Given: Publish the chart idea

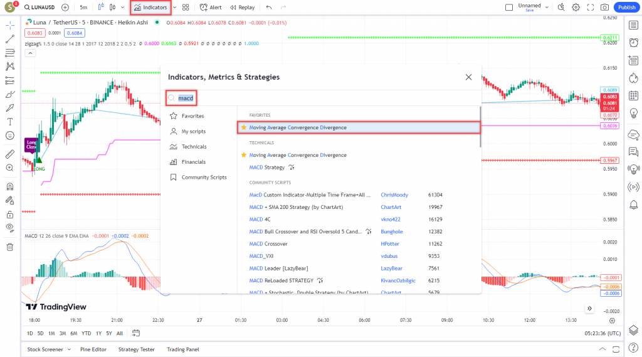Looking at the screenshot, I should (x=626, y=8).
